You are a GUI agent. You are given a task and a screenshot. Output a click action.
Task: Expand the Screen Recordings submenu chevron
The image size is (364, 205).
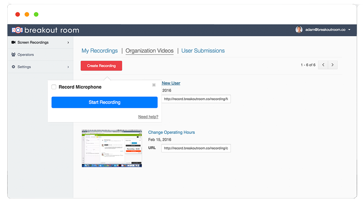[68, 43]
